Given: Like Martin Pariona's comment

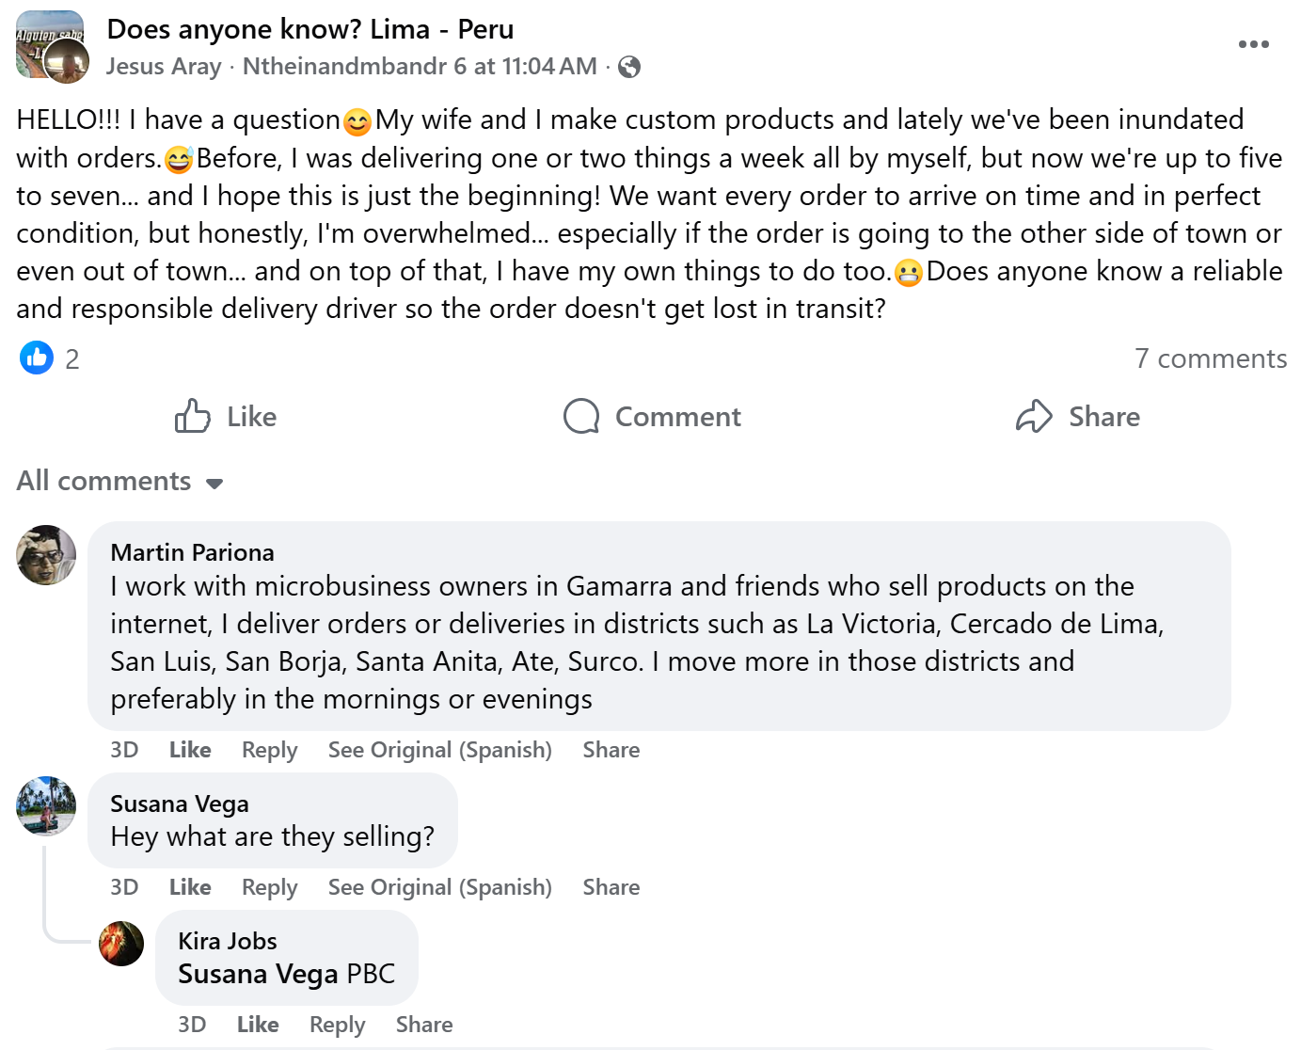Looking at the screenshot, I should (x=190, y=750).
